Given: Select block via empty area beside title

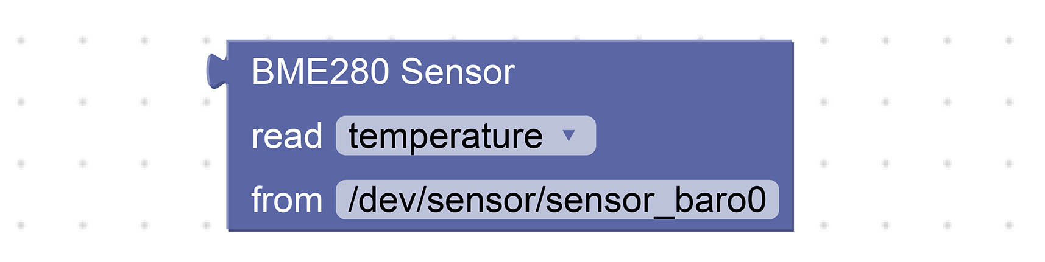Looking at the screenshot, I should tap(652, 72).
